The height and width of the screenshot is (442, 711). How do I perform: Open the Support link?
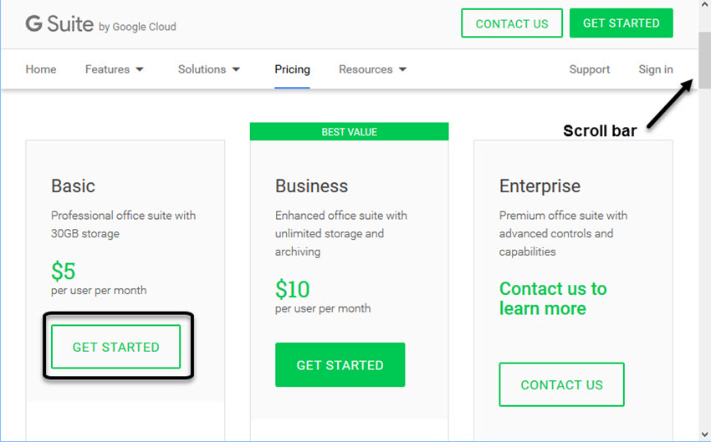(590, 69)
